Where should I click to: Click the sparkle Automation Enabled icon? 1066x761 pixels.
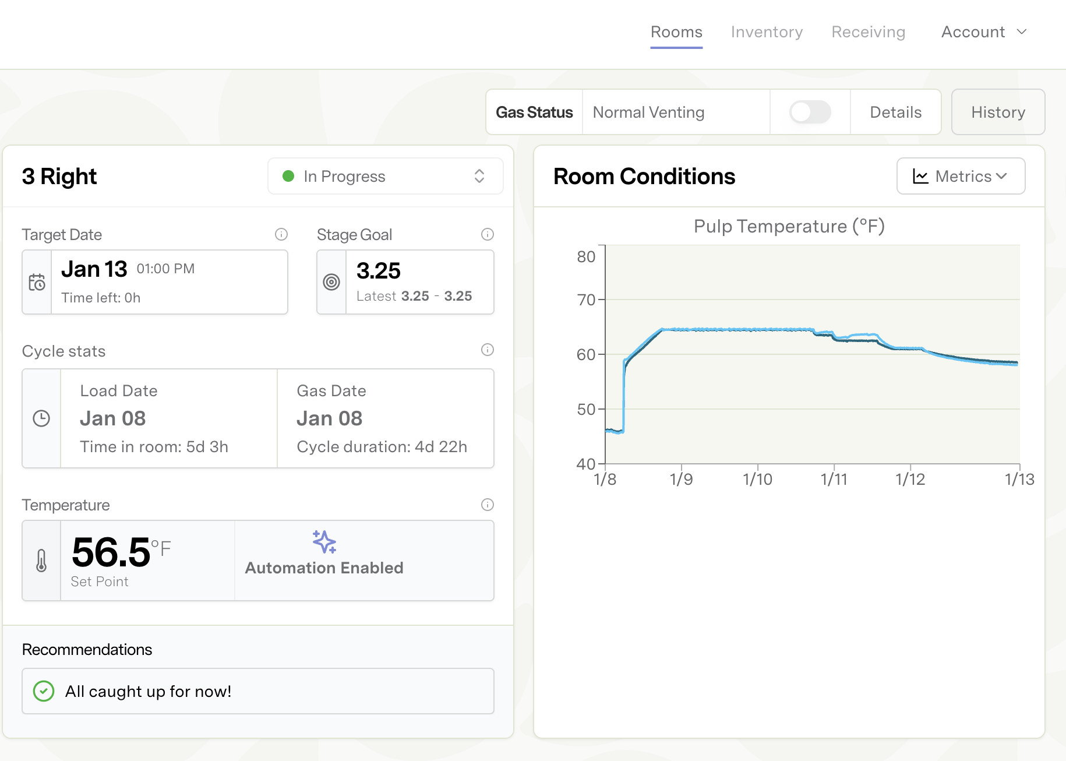(x=324, y=542)
